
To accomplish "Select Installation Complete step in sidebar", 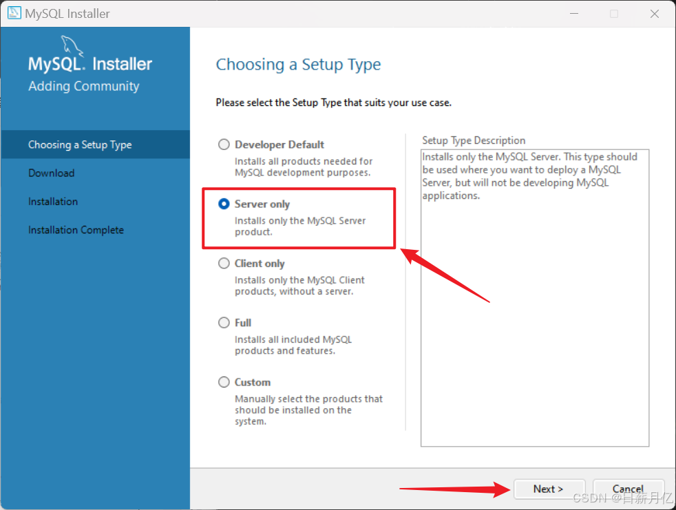I will pyautogui.click(x=76, y=230).
